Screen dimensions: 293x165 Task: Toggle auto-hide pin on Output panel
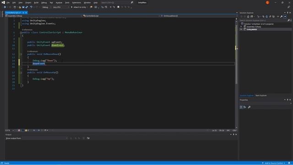click(x=233, y=134)
